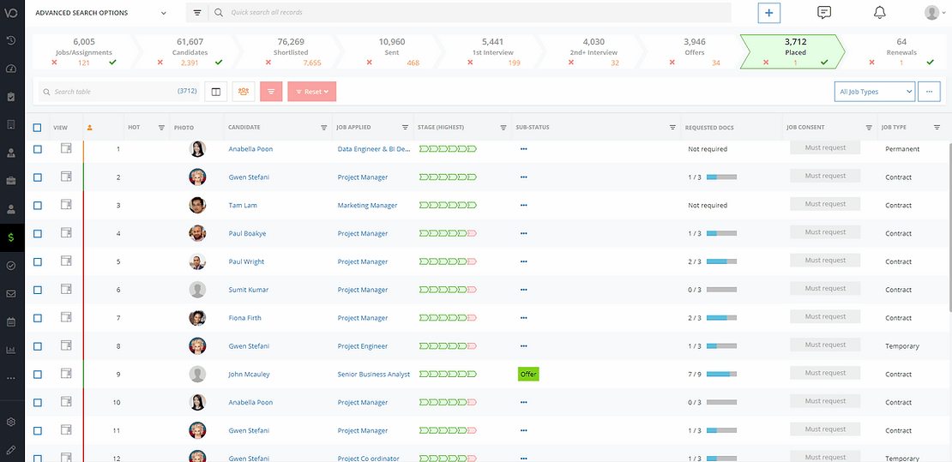Click the Quick search all records field

[x=472, y=13]
